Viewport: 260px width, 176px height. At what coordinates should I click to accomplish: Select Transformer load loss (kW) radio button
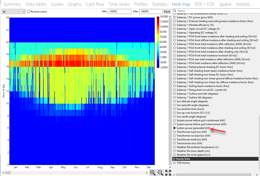coord(175,132)
